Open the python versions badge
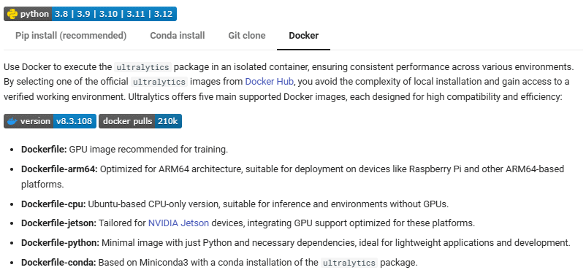This screenshot has width=586, height=270. [x=90, y=14]
